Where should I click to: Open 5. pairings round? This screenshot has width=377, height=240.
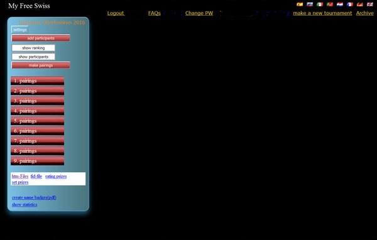(x=38, y=121)
